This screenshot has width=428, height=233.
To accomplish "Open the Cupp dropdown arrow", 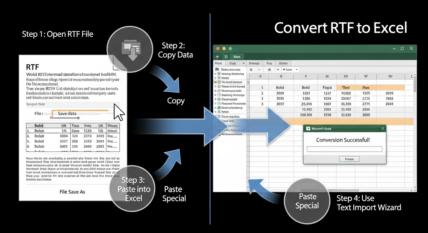I will tap(244, 63).
